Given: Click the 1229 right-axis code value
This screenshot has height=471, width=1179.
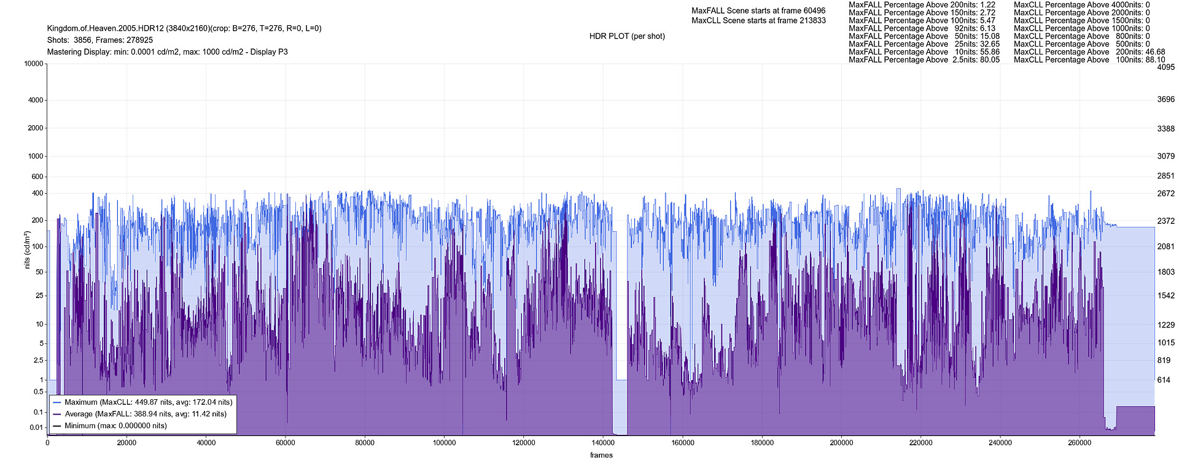Looking at the screenshot, I should [1165, 325].
